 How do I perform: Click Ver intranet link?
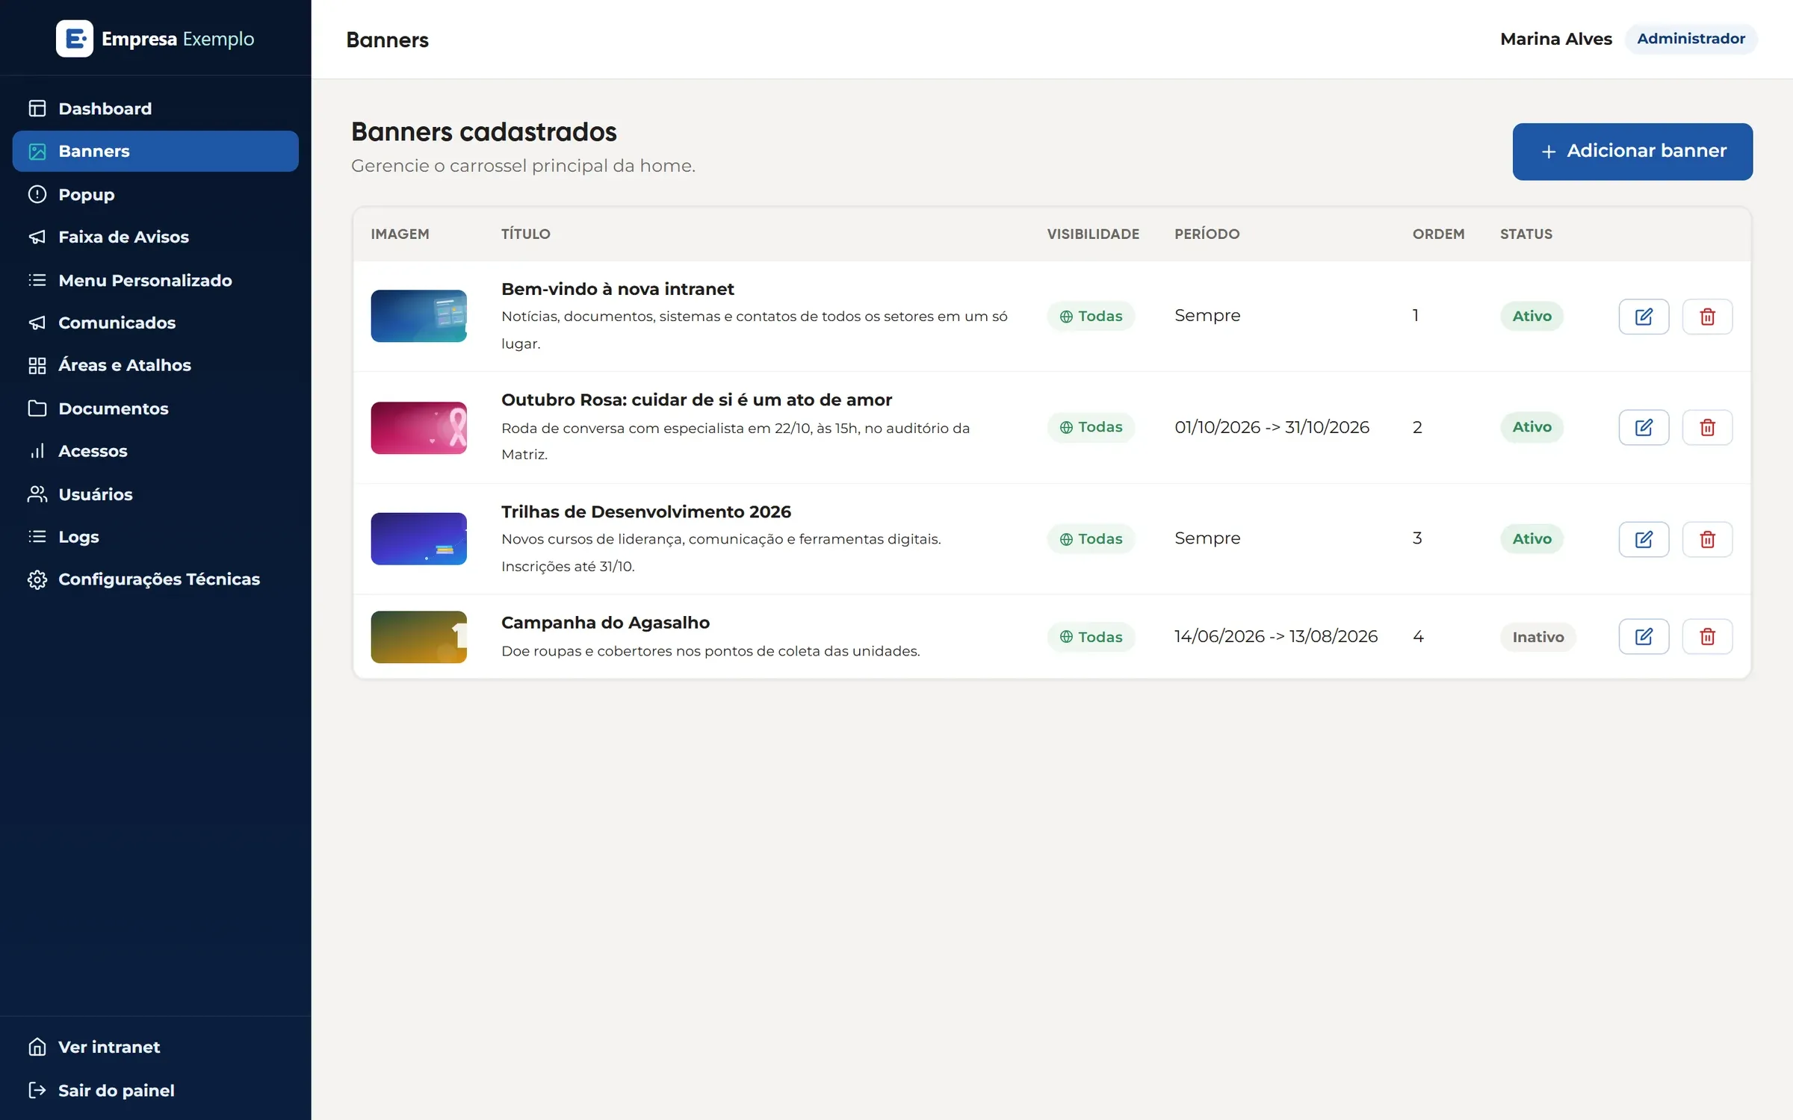155,1047
